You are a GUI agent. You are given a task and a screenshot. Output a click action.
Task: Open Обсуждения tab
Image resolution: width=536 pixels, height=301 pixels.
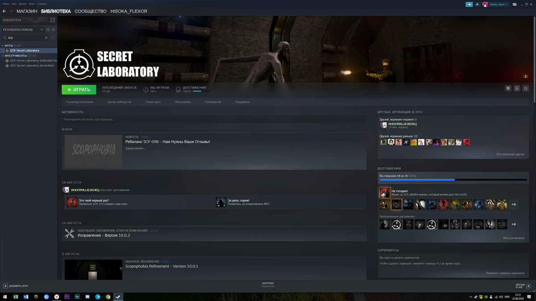pyautogui.click(x=183, y=102)
